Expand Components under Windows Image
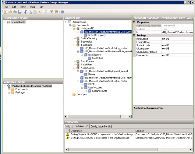Image resolution: width=195 pixels, height=154 pixels. (9, 89)
